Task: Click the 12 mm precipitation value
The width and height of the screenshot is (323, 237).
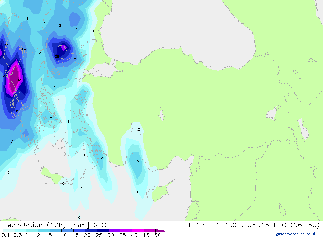Action: (74, 59)
